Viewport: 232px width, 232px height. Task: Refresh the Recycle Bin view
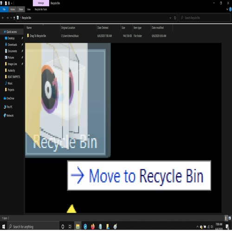point(175,18)
